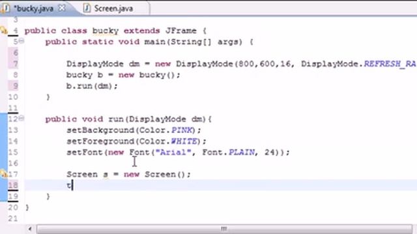The height and width of the screenshot is (234, 417).
Task: Click the warning marker on line 4
Action: coord(3,31)
